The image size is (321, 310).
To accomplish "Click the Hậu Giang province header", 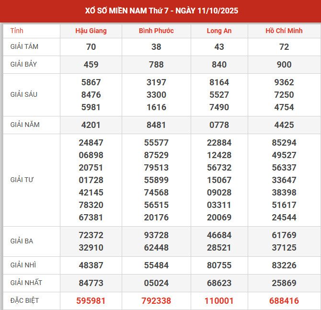I will 91,31.
